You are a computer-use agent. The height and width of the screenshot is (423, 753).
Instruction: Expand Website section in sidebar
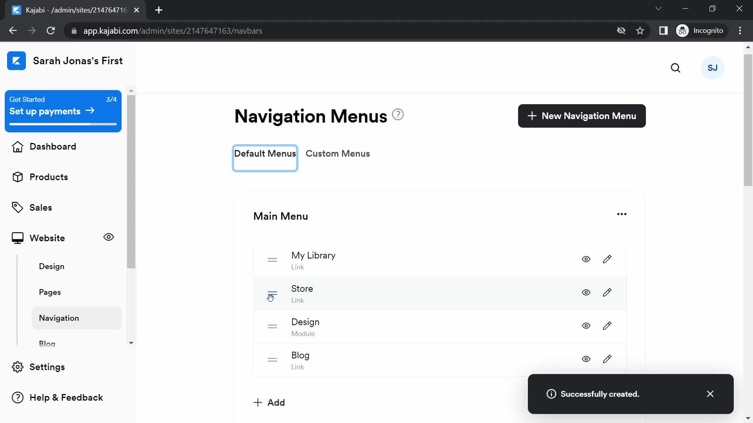[x=47, y=238]
